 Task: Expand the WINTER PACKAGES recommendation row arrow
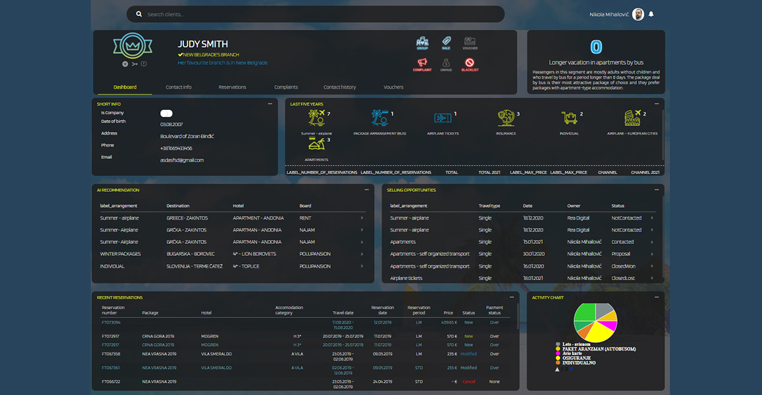tap(362, 254)
